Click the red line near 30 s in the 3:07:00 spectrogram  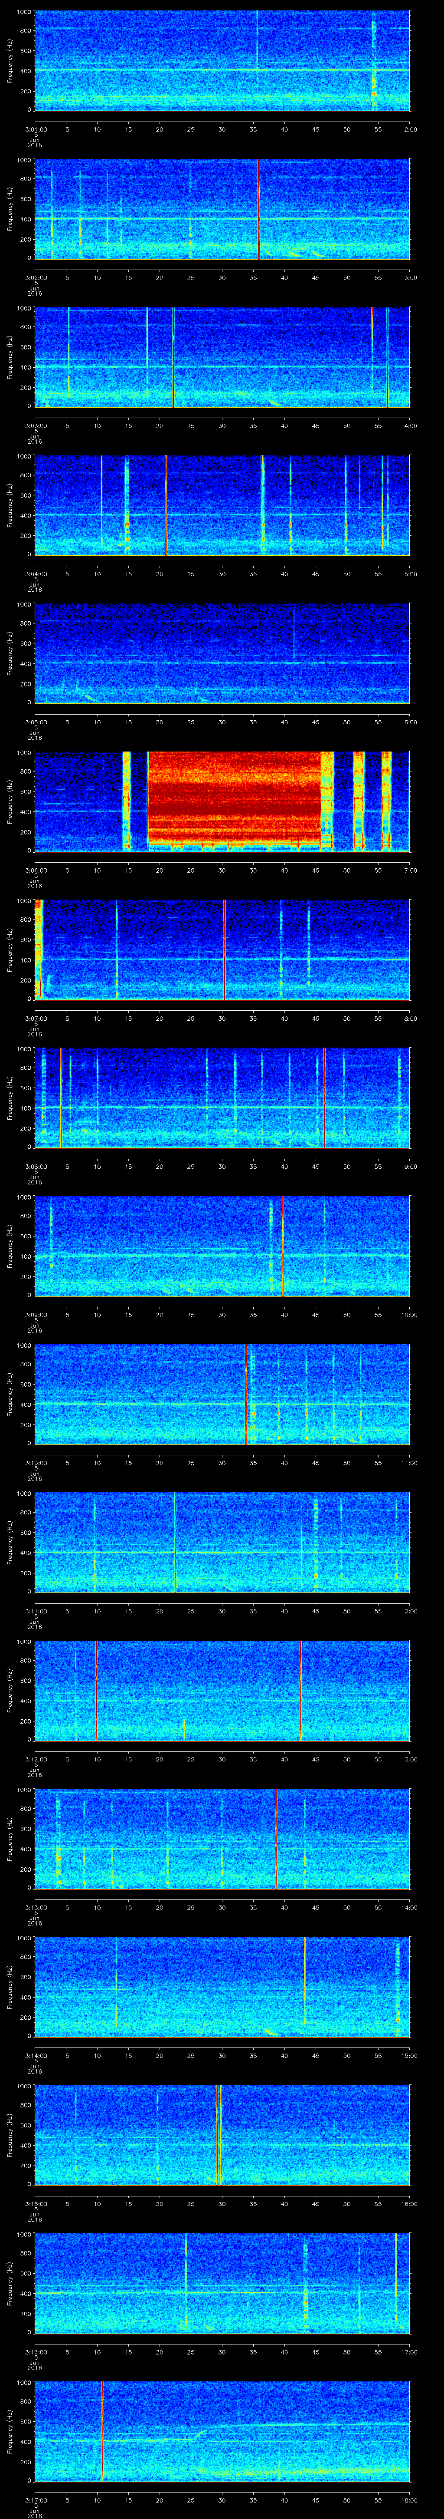click(225, 950)
